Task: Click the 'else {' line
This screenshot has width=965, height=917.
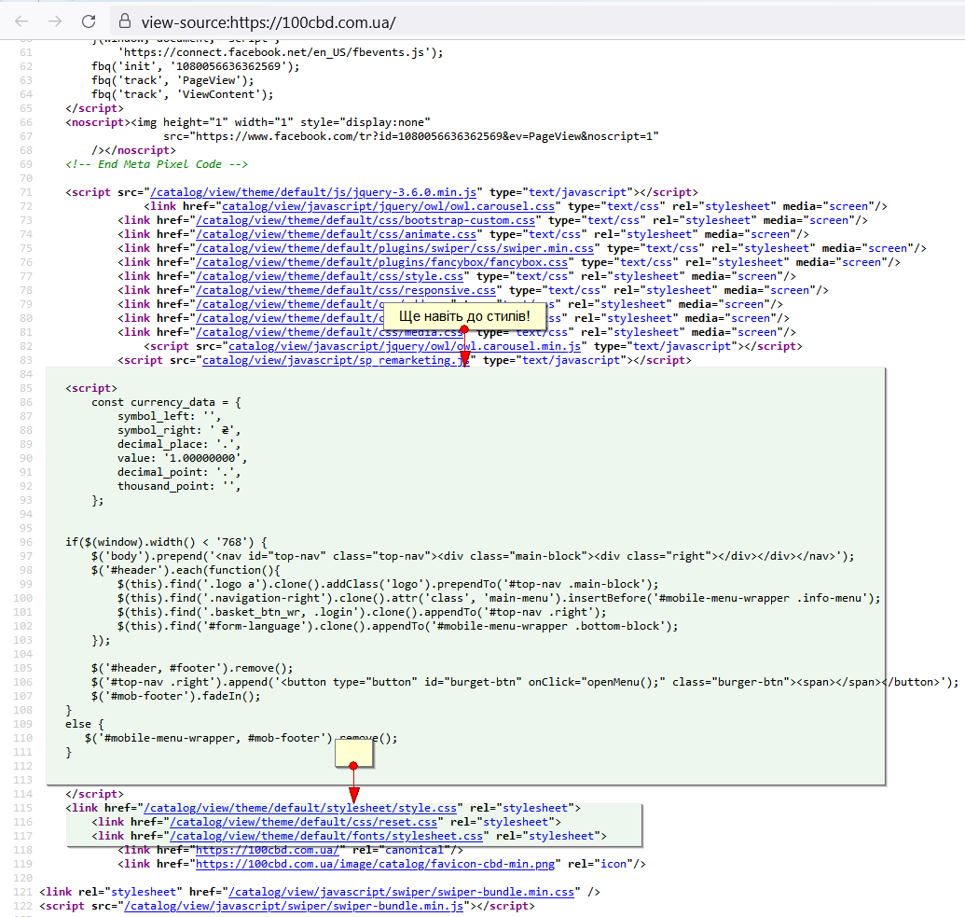Action: 84,724
